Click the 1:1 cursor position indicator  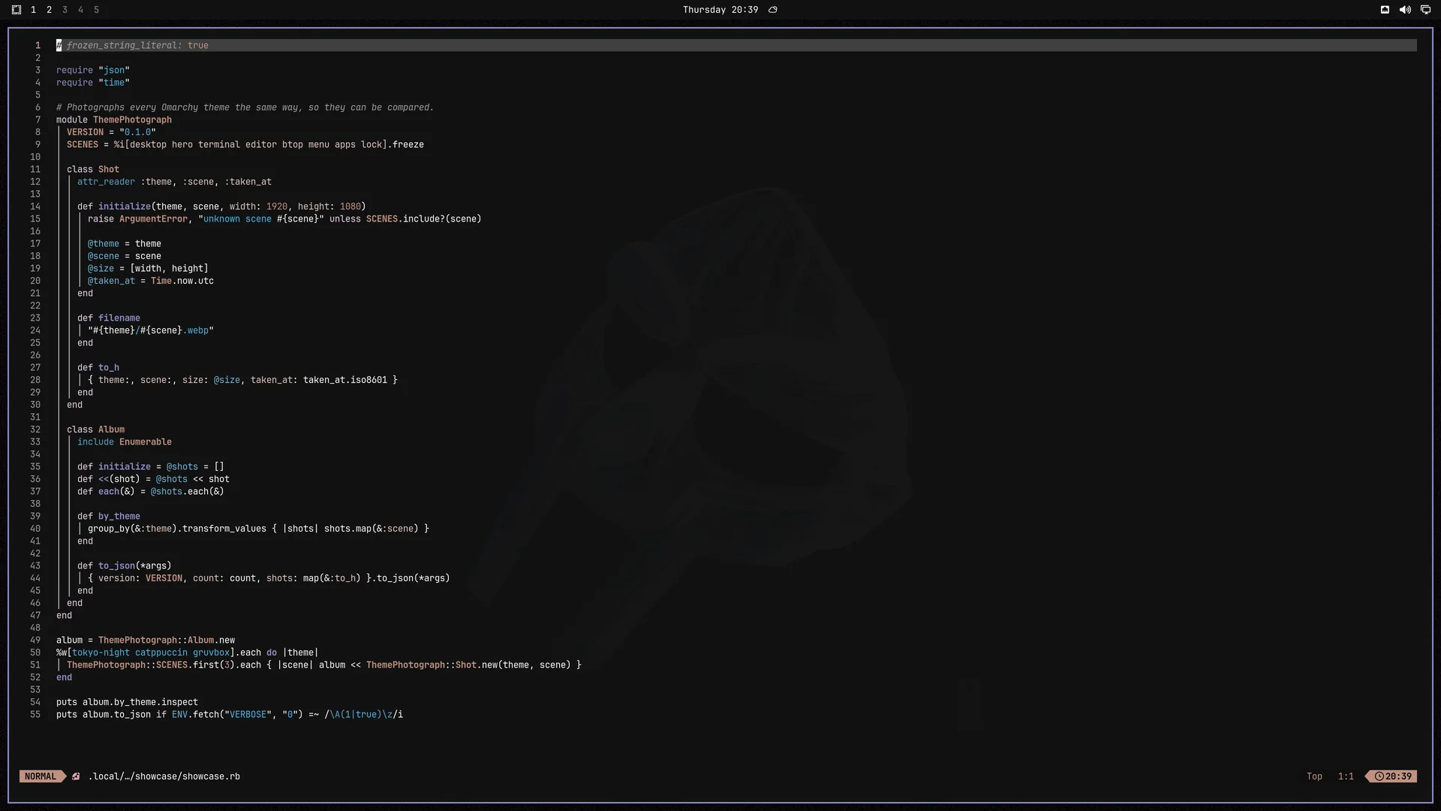coord(1346,776)
